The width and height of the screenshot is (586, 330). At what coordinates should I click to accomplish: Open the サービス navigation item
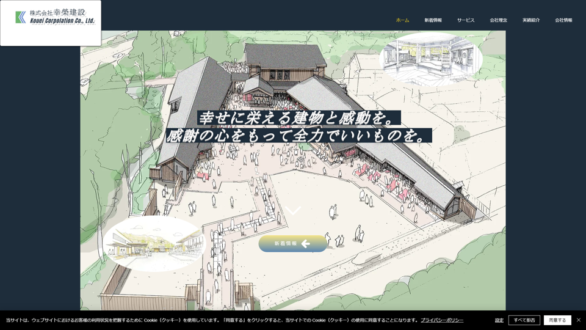(x=466, y=20)
